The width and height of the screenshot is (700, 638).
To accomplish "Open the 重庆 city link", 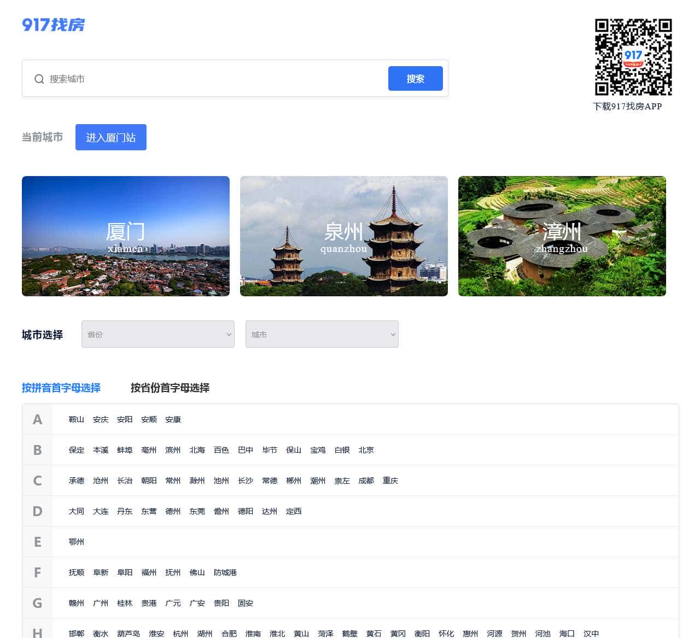I will coord(390,481).
